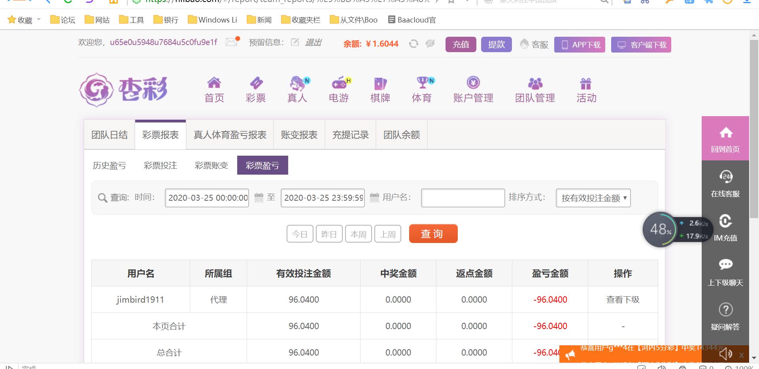Open 疑问解答 question mark icon
759x369 pixels.
pyautogui.click(x=725, y=309)
